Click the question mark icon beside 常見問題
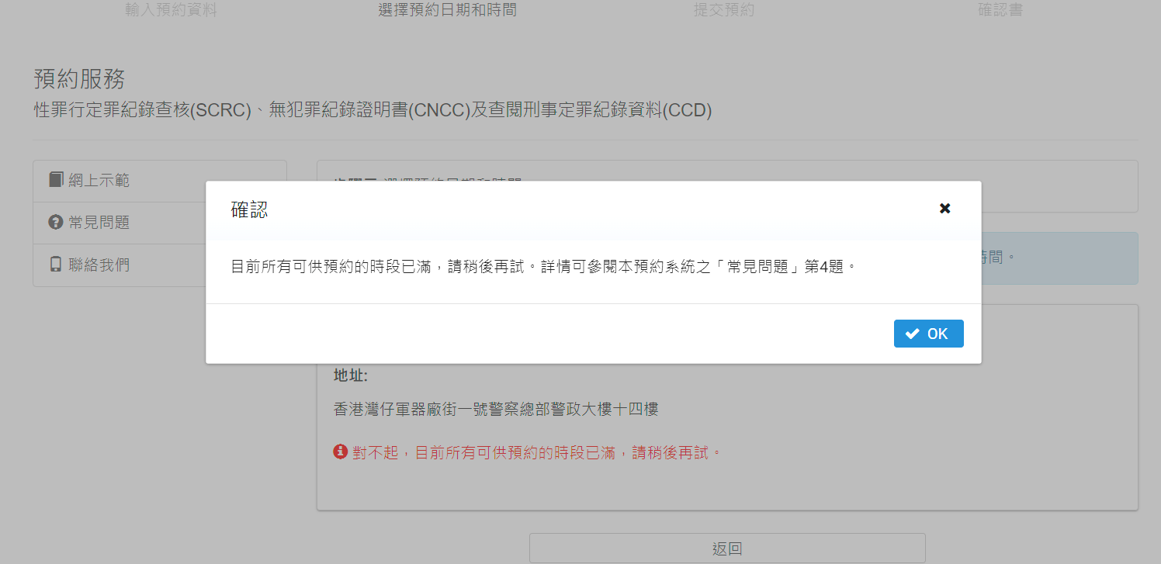 56,223
